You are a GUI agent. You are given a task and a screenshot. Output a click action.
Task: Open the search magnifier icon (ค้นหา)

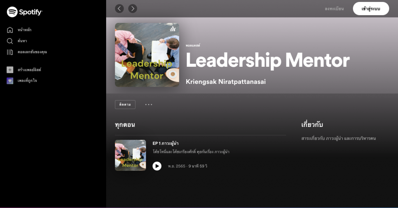click(10, 41)
